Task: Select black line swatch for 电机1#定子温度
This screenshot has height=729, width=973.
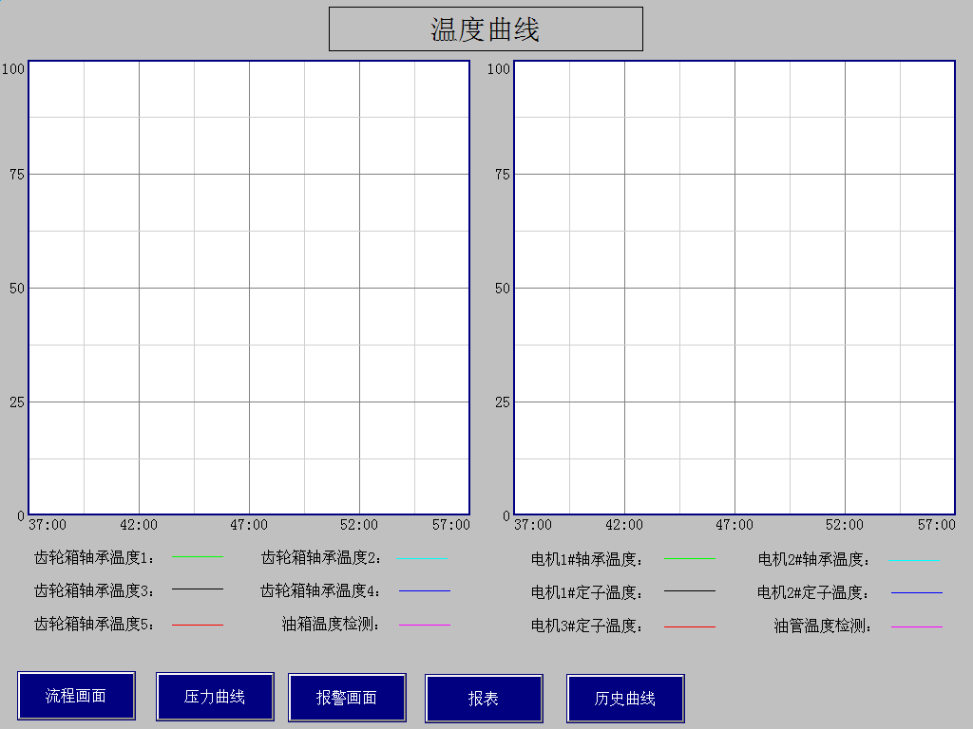Action: (x=690, y=590)
